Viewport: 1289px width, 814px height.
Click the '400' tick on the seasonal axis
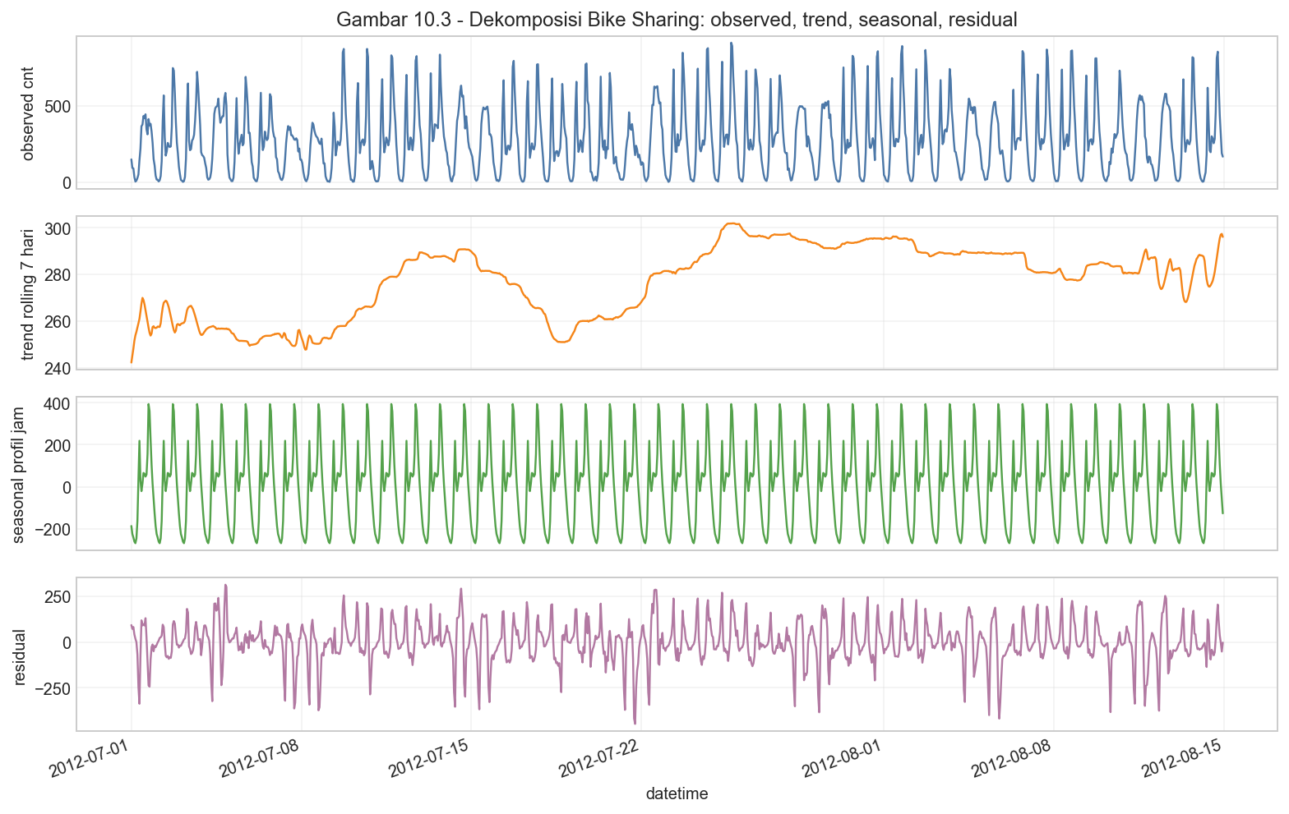coord(56,403)
